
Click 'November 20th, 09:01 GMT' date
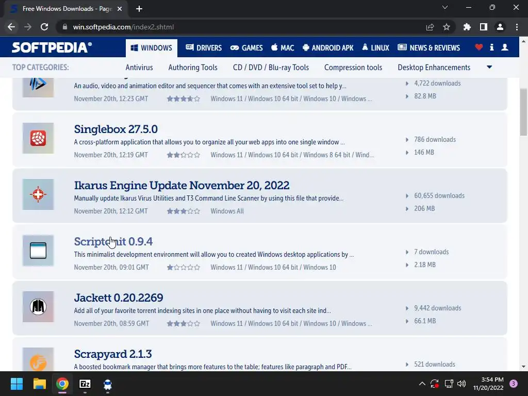[111, 268]
